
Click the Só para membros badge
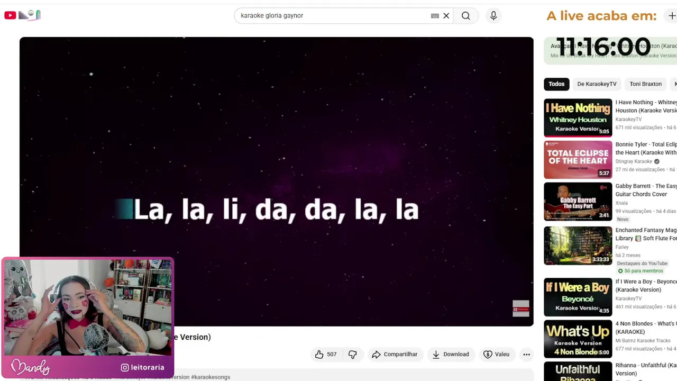point(641,271)
